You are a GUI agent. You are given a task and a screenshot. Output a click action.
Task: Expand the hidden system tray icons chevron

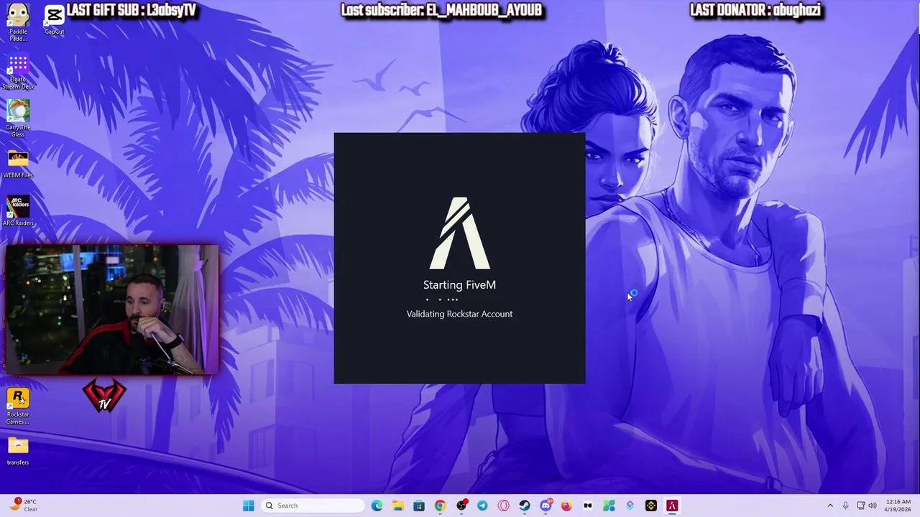click(x=830, y=506)
